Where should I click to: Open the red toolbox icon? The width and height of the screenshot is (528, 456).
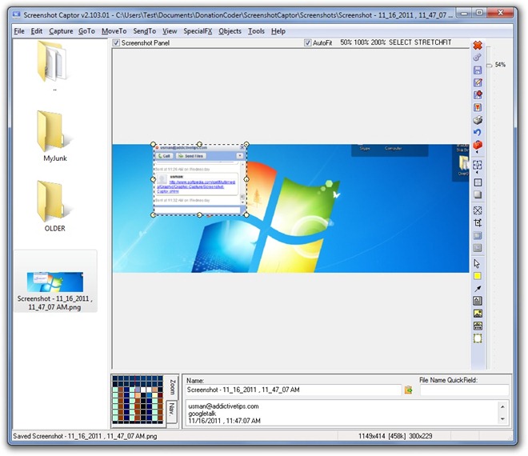click(478, 145)
